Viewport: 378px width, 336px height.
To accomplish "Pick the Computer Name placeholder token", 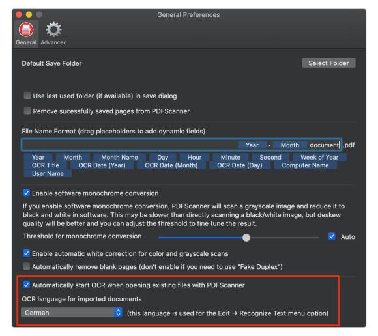I will point(305,165).
